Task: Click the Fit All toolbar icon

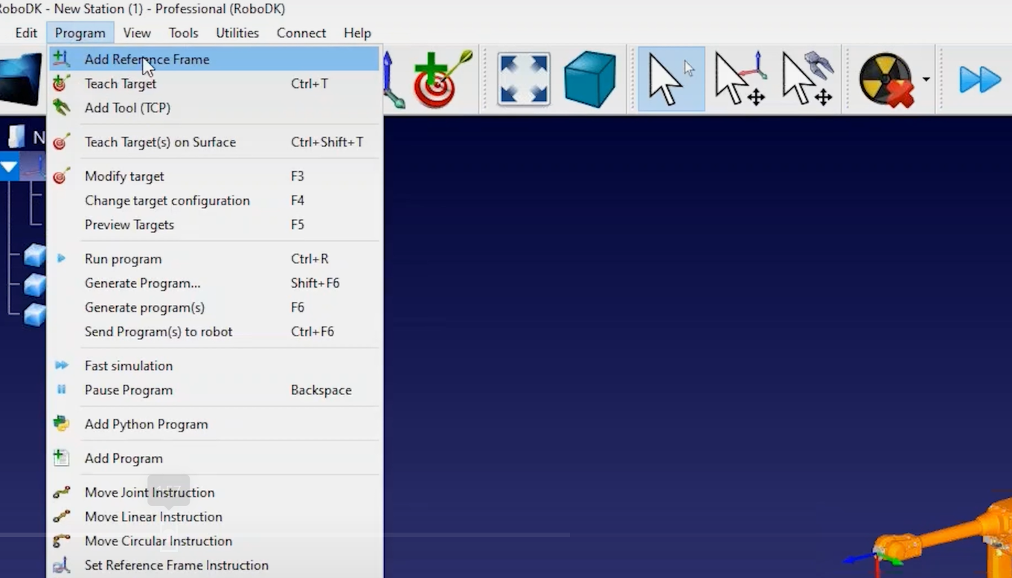Action: (524, 79)
